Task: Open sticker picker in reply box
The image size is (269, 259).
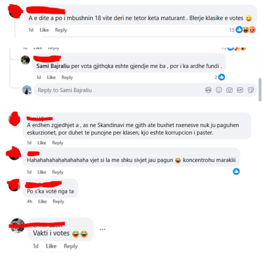Action: point(250,90)
